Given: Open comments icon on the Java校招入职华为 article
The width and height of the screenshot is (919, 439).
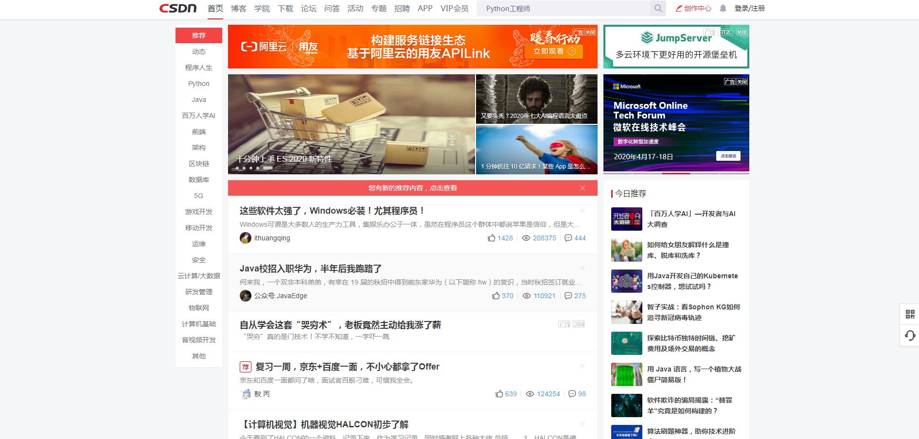Looking at the screenshot, I should [x=569, y=296].
